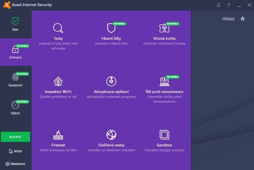The width and height of the screenshot is (254, 170).
Task: Click the Avast logo in title bar
Action: [7, 5]
